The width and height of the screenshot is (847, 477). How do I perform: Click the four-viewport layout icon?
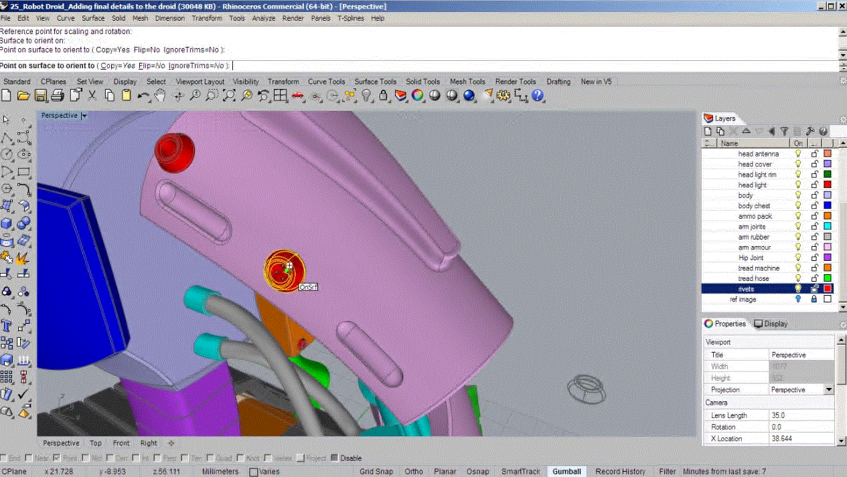point(281,96)
